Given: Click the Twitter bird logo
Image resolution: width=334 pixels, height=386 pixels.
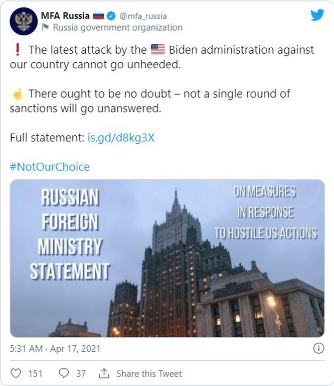Looking at the screenshot, I should (317, 15).
